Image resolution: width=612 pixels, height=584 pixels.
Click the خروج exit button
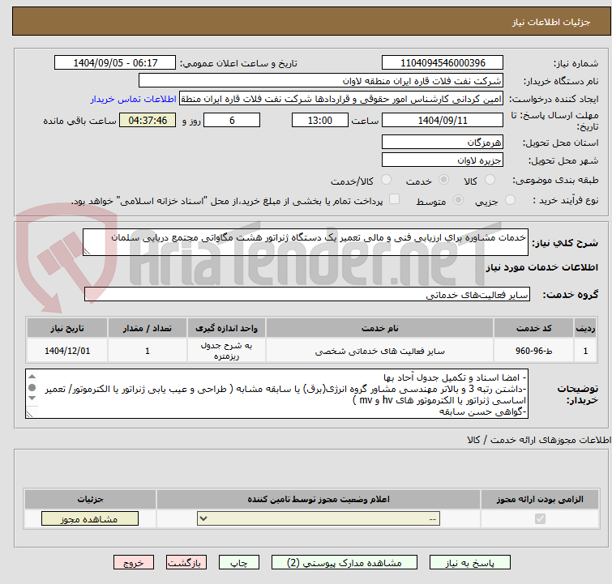click(x=134, y=563)
